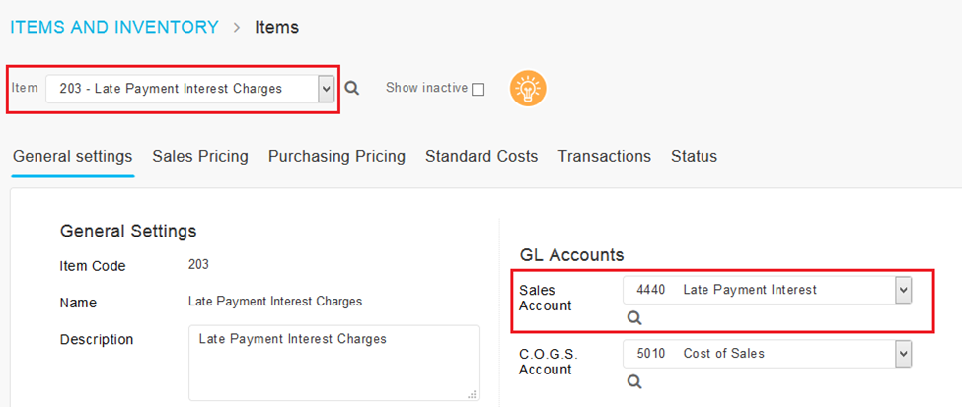This screenshot has width=962, height=407.
Task: Click the orange lightbulb help icon
Action: click(x=528, y=89)
